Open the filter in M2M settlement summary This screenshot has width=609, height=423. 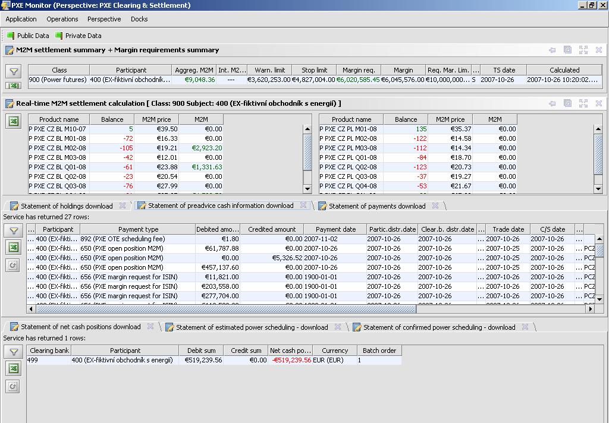pos(14,71)
